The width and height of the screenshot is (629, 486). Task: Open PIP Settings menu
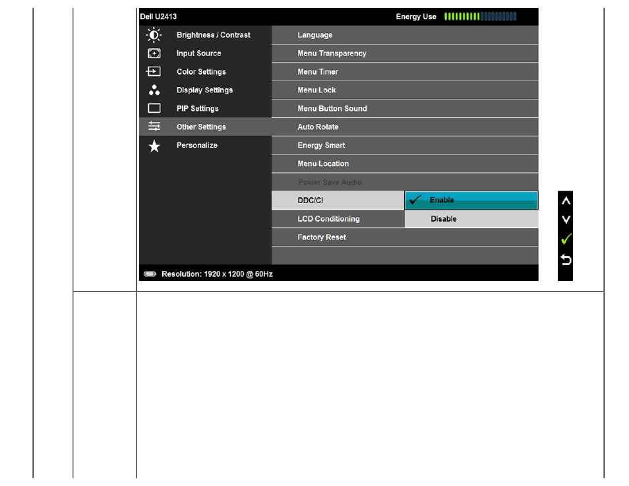205,108
